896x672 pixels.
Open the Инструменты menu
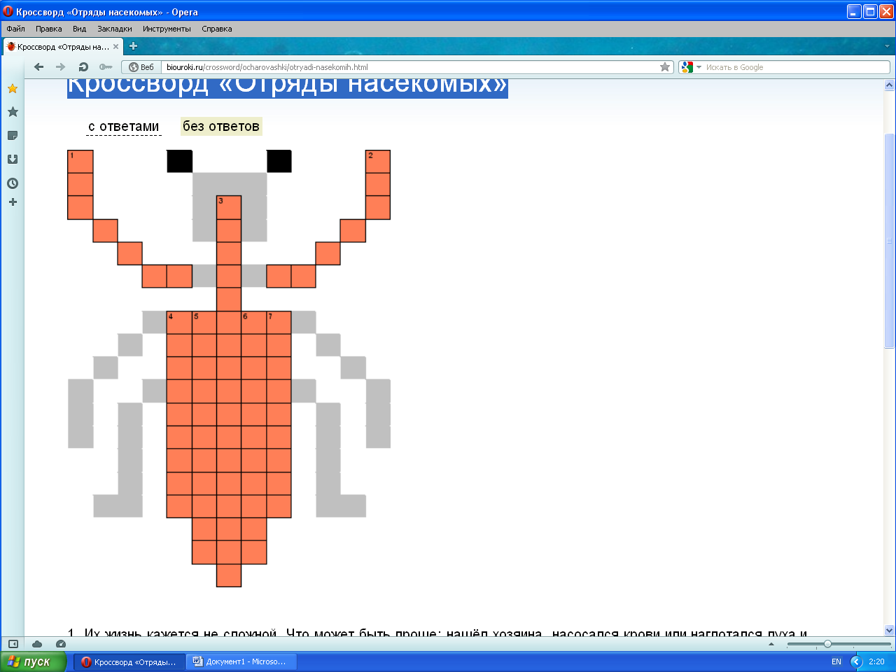(x=167, y=29)
